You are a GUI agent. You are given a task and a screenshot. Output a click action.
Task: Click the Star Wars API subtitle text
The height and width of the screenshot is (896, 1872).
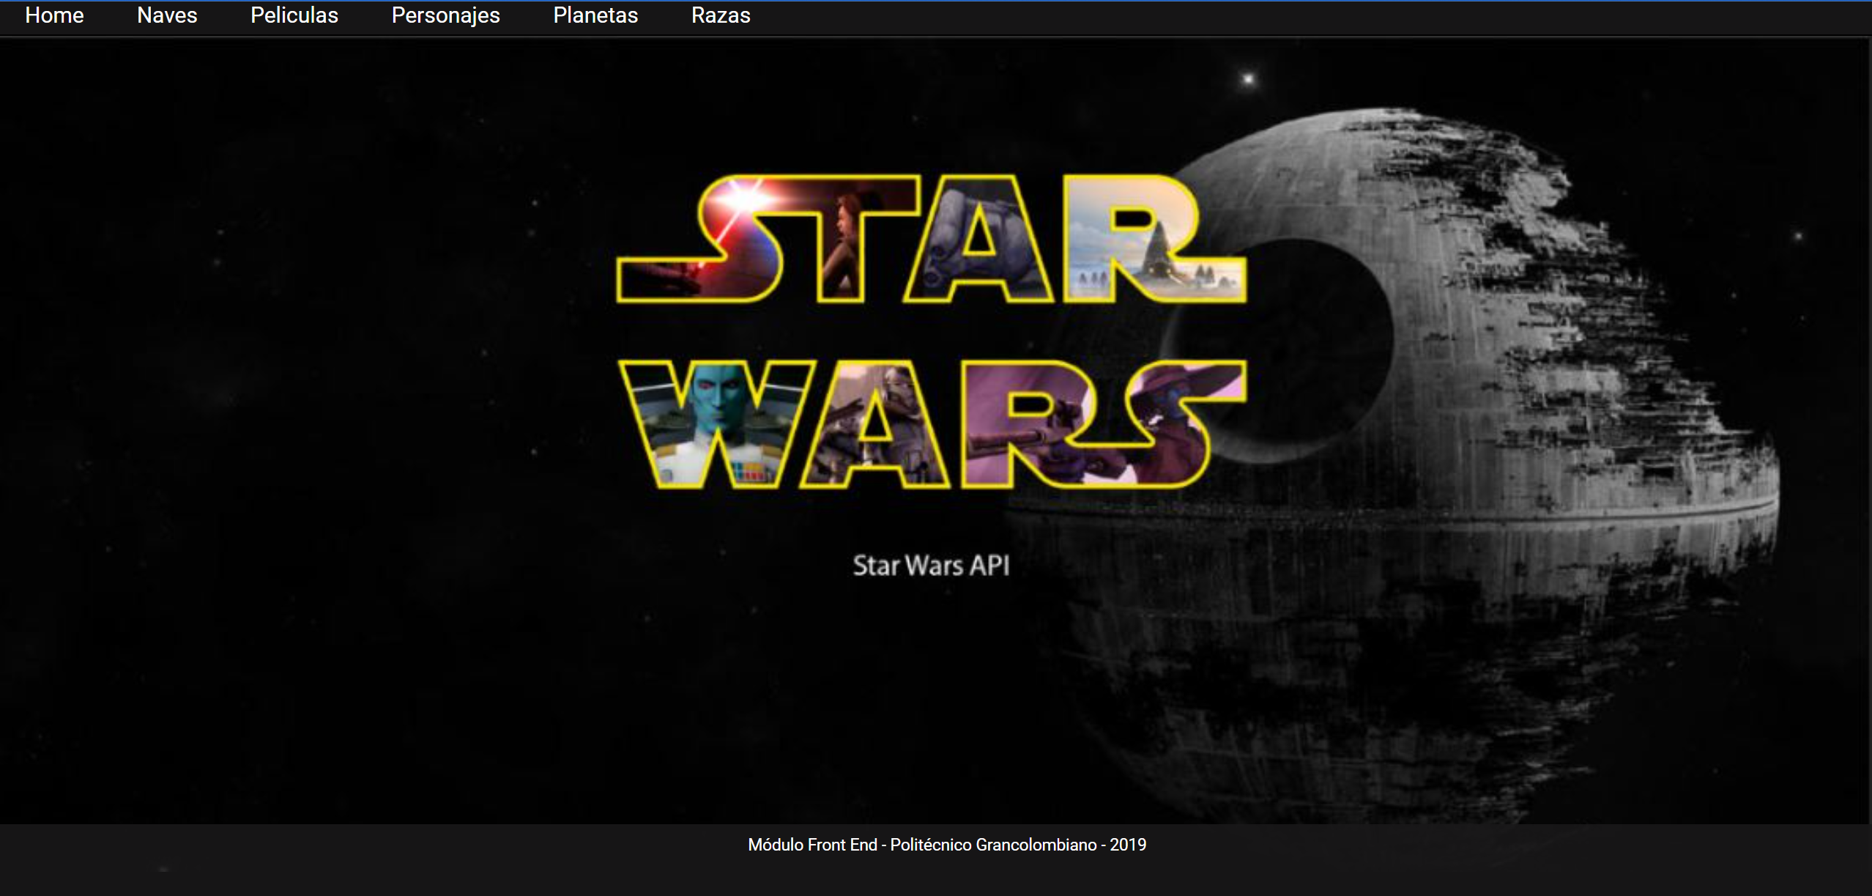(x=931, y=565)
